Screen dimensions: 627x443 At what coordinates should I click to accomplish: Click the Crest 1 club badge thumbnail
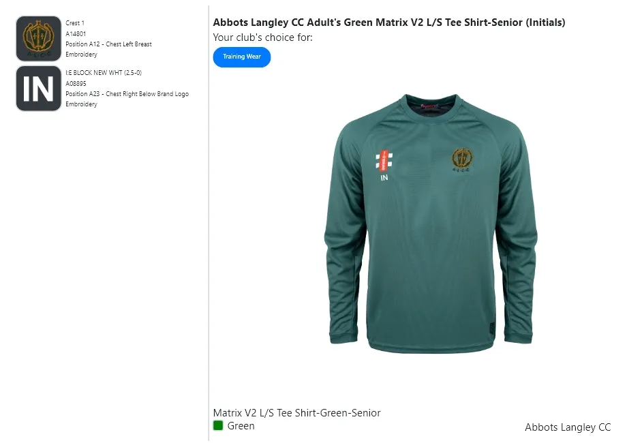[x=38, y=39]
